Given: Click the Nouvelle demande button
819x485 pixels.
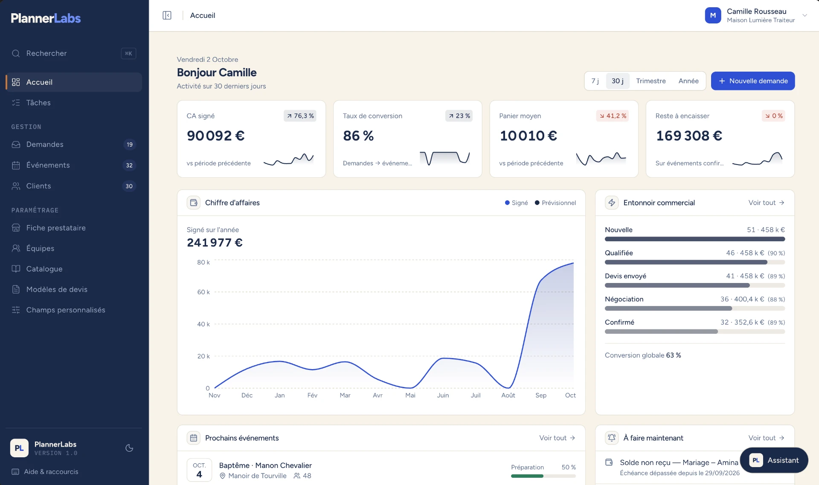Looking at the screenshot, I should 753,81.
